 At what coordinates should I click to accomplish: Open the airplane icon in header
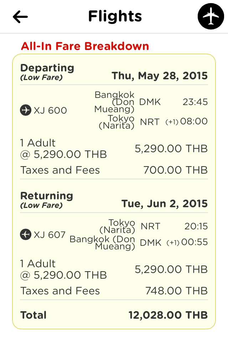pyautogui.click(x=211, y=16)
